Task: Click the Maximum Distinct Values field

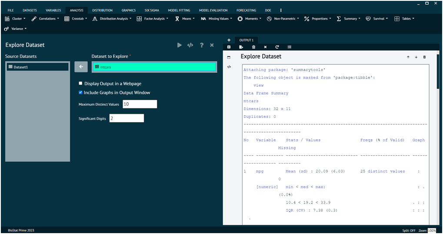Action: coord(140,104)
